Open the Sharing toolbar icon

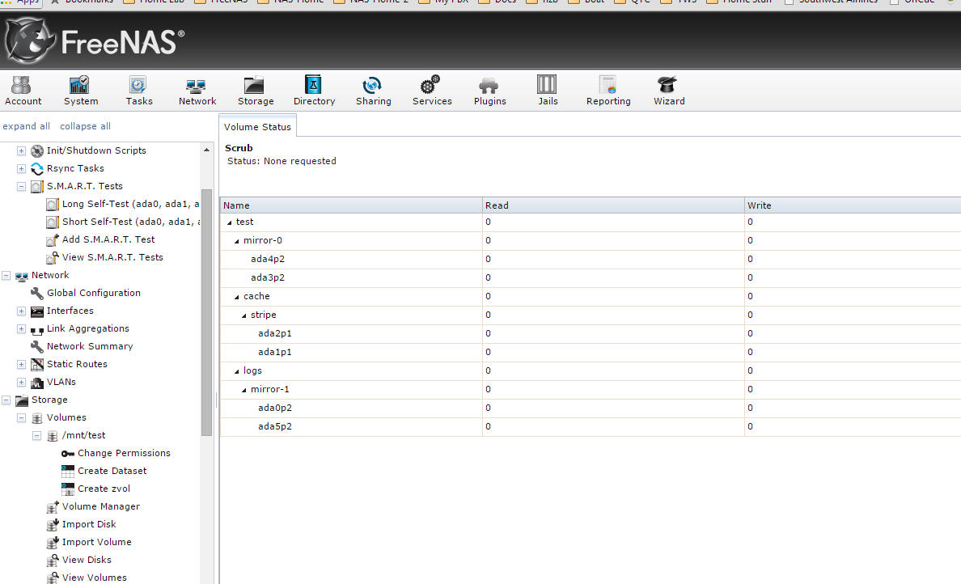[373, 90]
